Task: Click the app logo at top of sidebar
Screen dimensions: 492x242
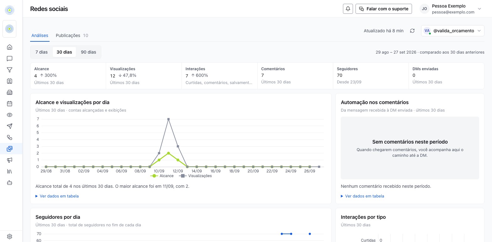Action: click(9, 10)
